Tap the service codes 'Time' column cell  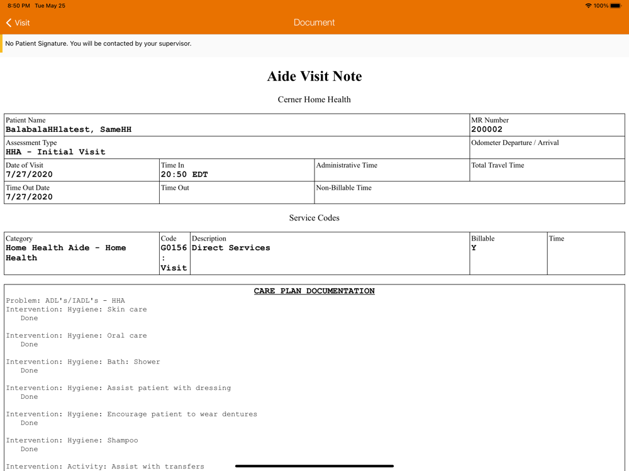coord(586,253)
